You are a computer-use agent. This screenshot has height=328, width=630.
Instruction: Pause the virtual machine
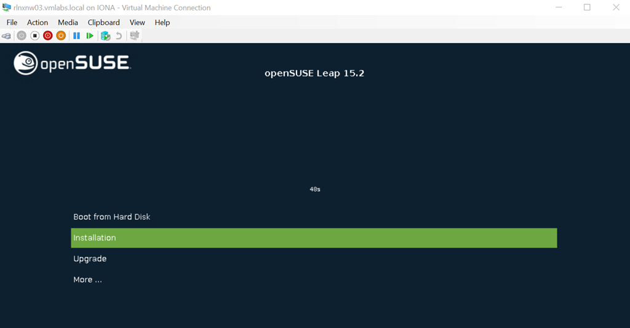77,36
